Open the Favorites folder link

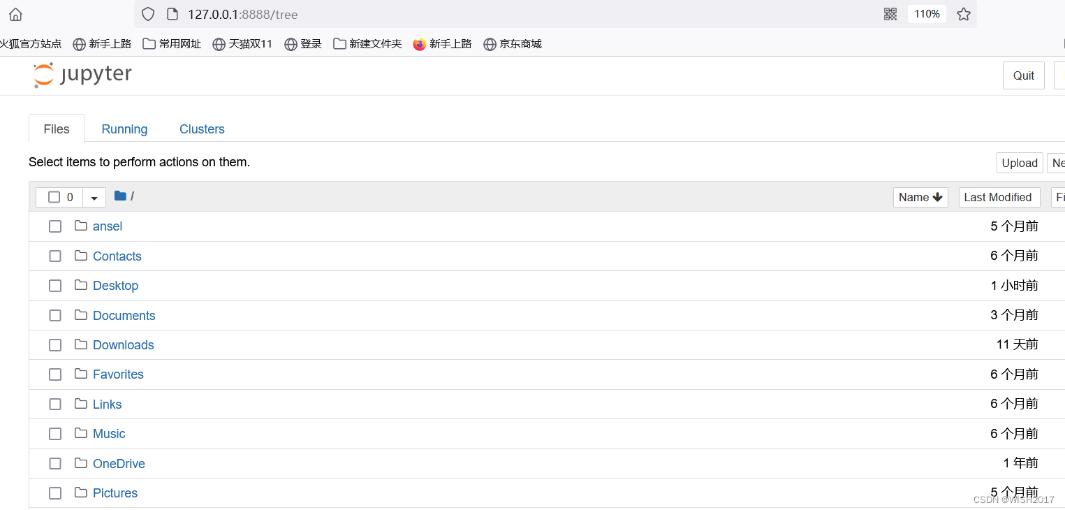click(118, 374)
